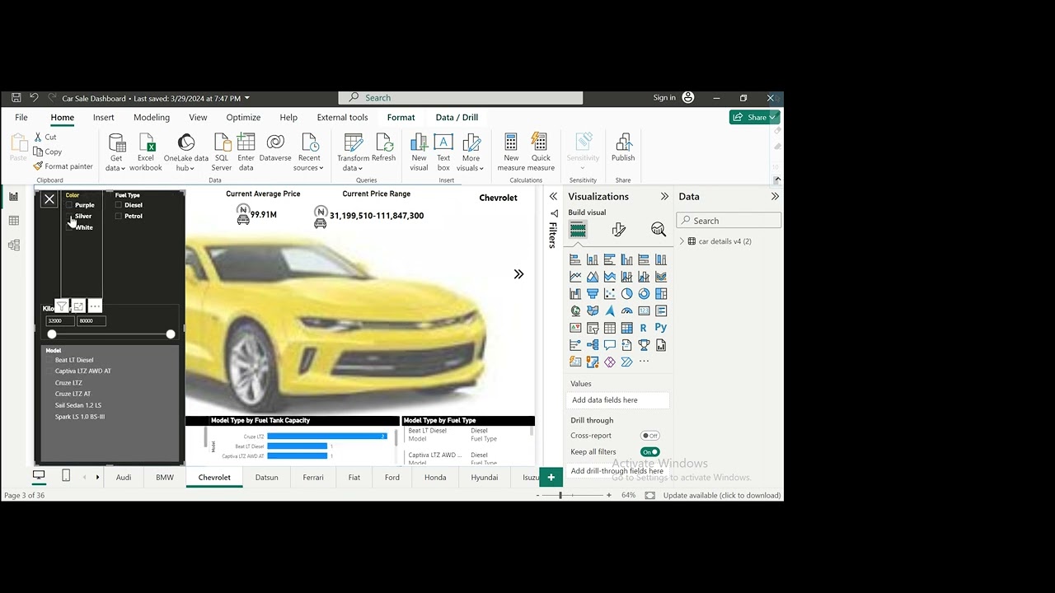Open the file title dropdown arrow
The width and height of the screenshot is (1055, 593).
247,98
